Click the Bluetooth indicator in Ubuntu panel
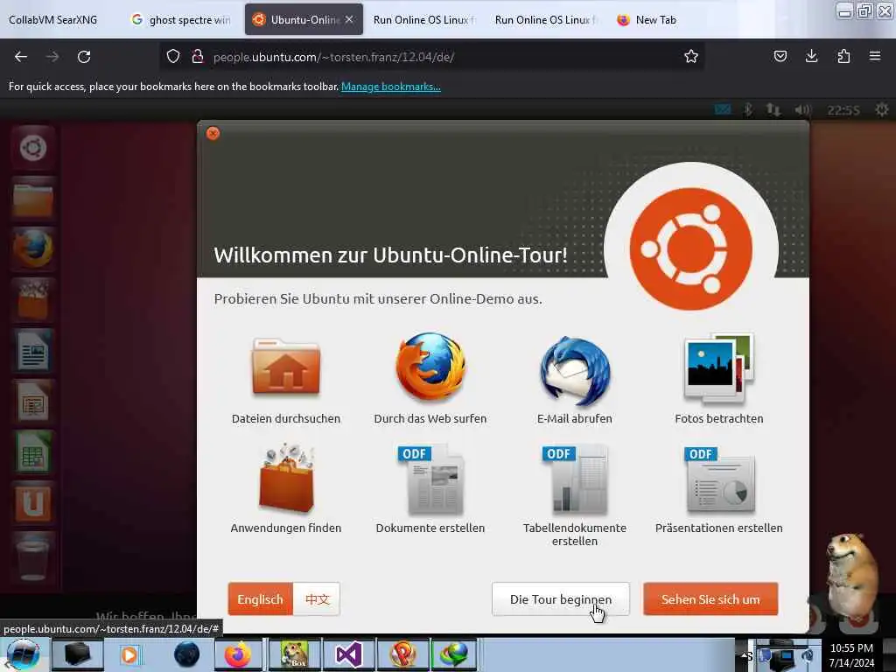Screen dimensions: 896x672 [747, 109]
